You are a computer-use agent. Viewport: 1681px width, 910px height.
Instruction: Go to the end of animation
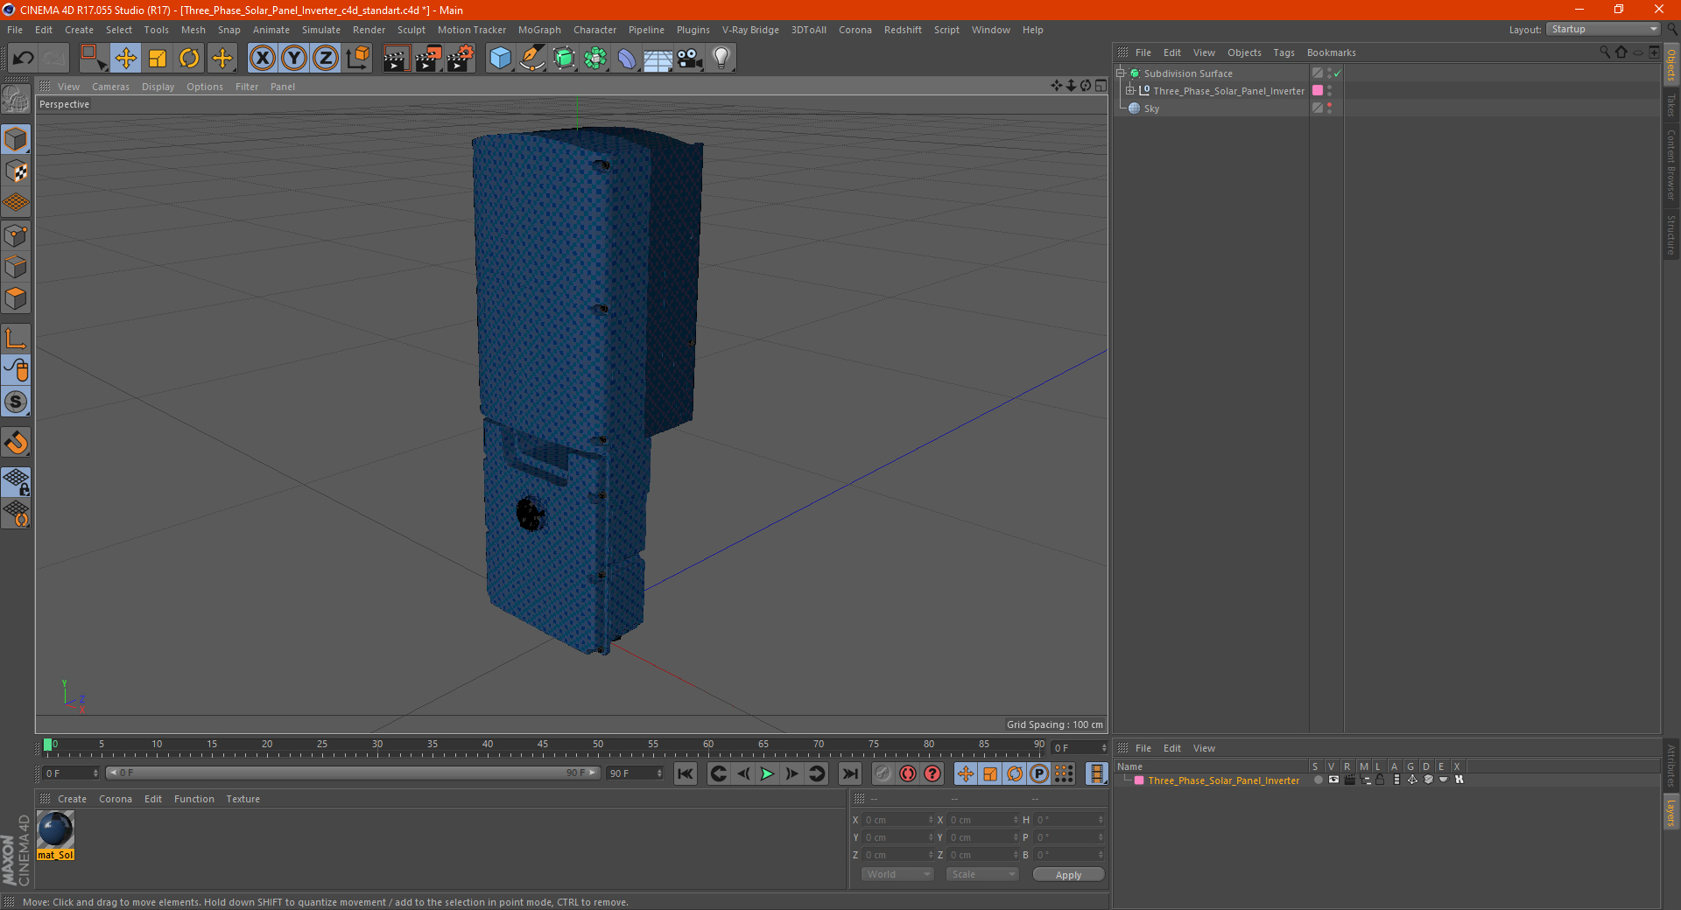[x=849, y=773]
